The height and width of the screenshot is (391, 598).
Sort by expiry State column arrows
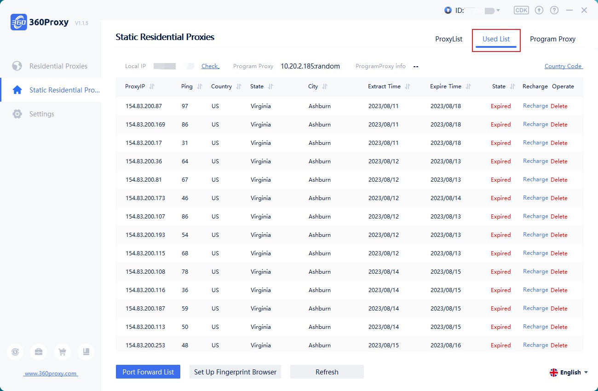(512, 86)
